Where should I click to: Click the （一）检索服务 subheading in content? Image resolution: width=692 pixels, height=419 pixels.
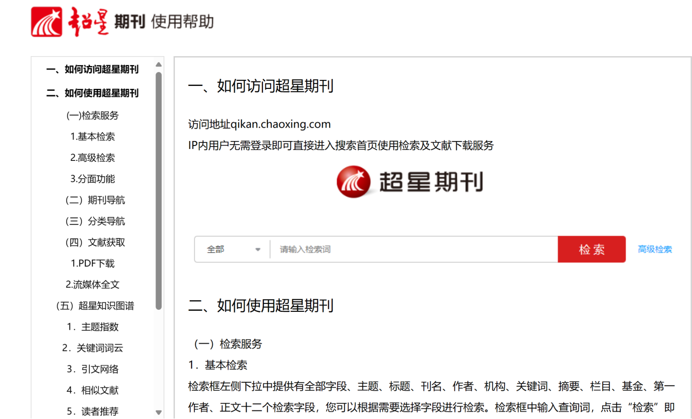click(228, 344)
